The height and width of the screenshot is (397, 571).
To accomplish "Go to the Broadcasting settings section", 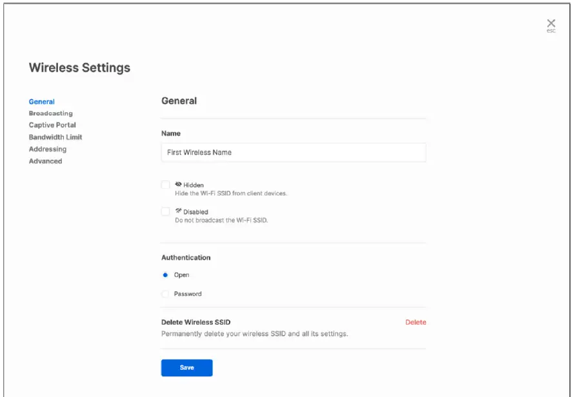I will 50,113.
